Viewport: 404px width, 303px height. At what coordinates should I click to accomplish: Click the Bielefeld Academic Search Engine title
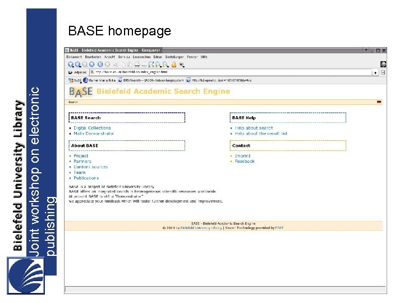(x=163, y=91)
